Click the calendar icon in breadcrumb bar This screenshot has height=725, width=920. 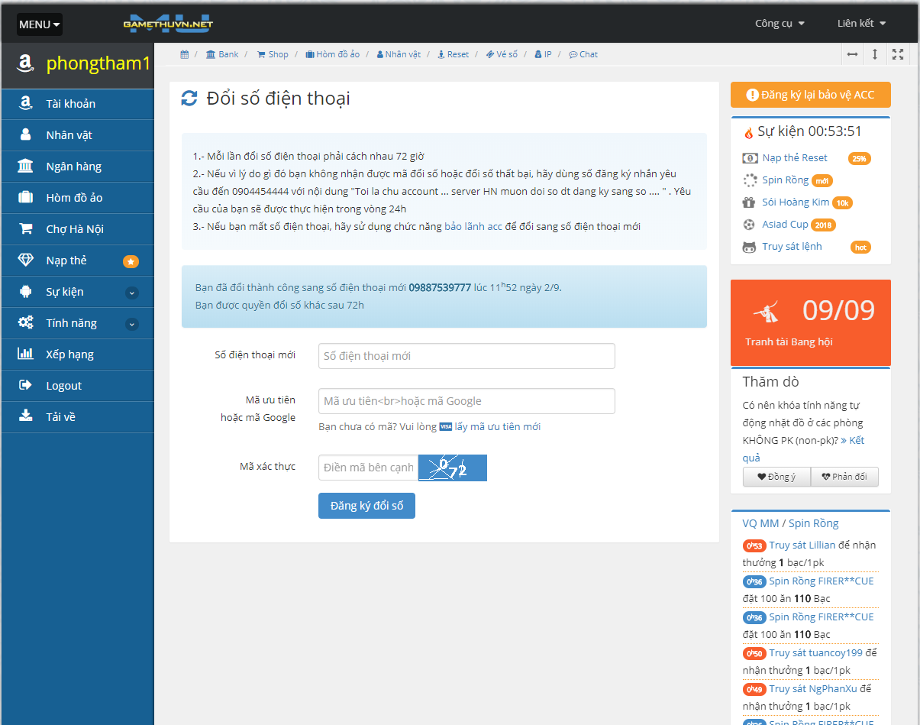coord(184,54)
